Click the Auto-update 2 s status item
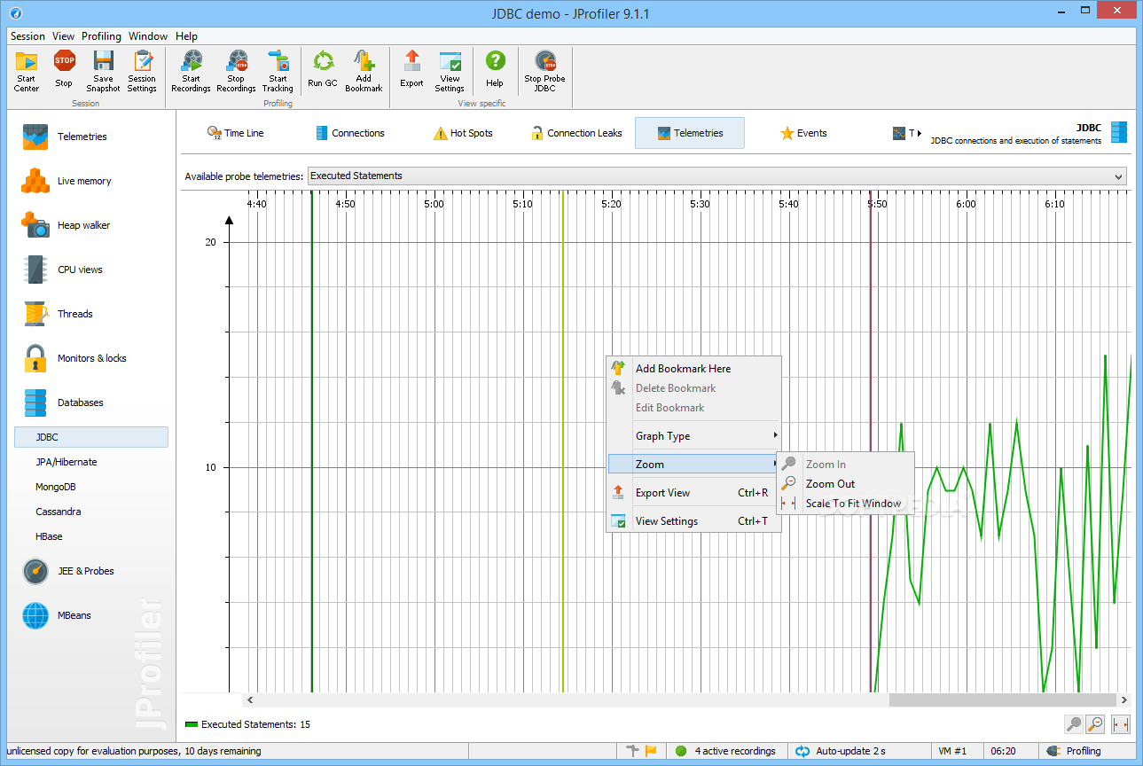 tap(841, 751)
